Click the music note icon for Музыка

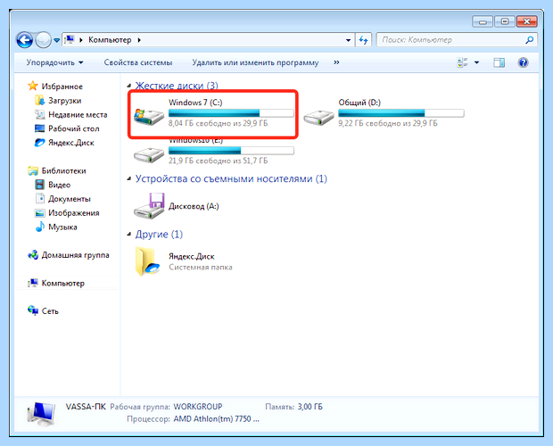point(40,227)
